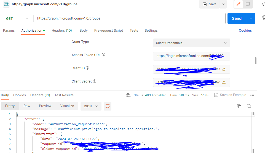Click the Client Secret info icon
265x154 pixels.
(x=95, y=81)
